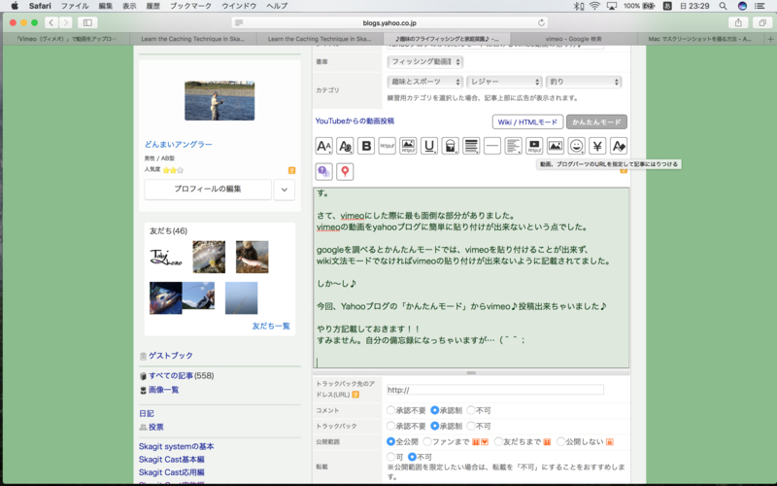Open Skagit systemの基本 link
The width and height of the screenshot is (777, 486).
(x=177, y=446)
